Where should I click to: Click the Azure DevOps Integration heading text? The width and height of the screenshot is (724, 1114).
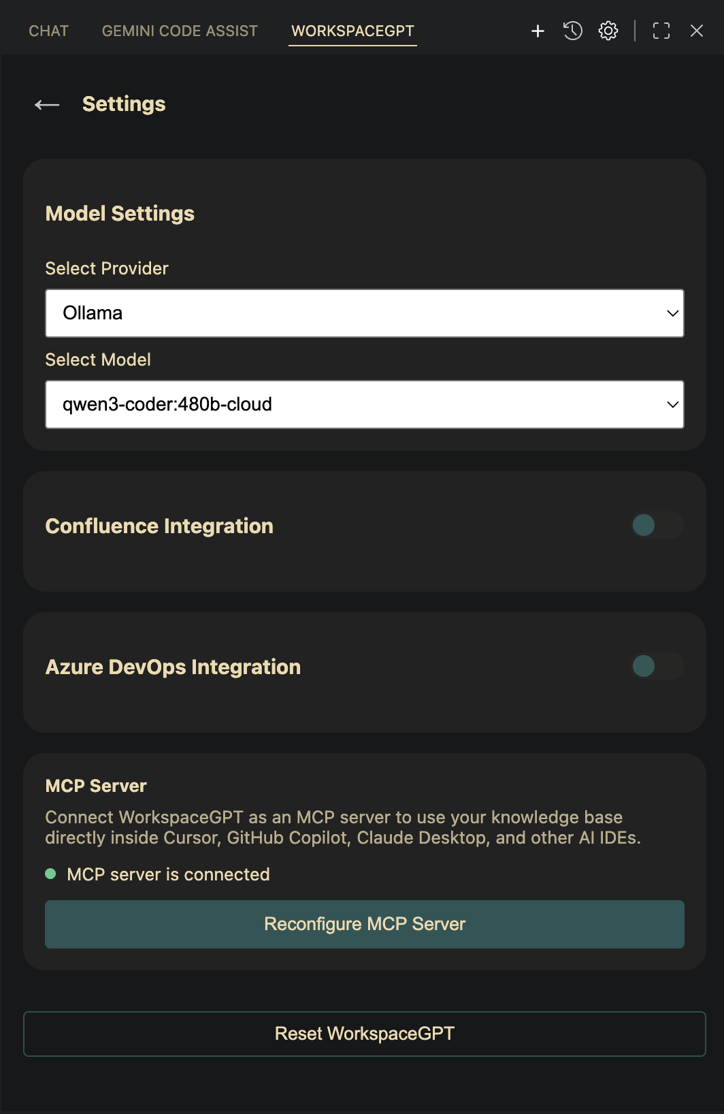coord(173,667)
